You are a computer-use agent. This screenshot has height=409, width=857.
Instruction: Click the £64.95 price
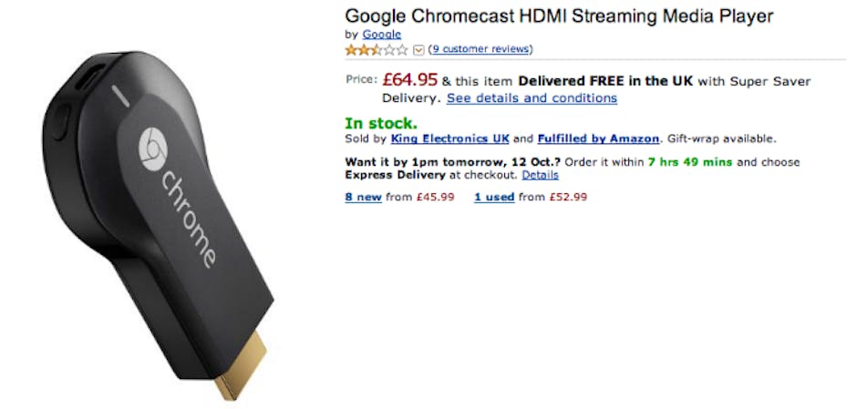point(409,80)
